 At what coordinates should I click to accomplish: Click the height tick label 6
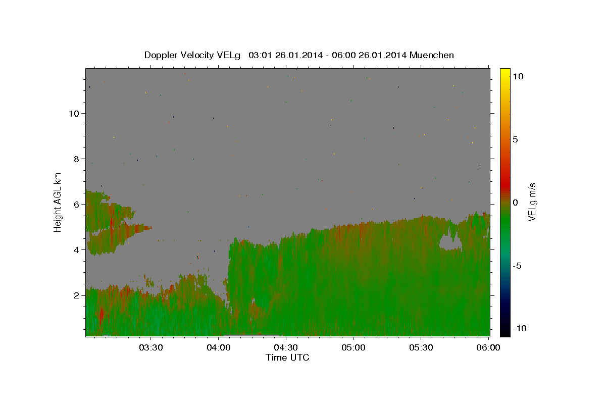[x=76, y=204]
